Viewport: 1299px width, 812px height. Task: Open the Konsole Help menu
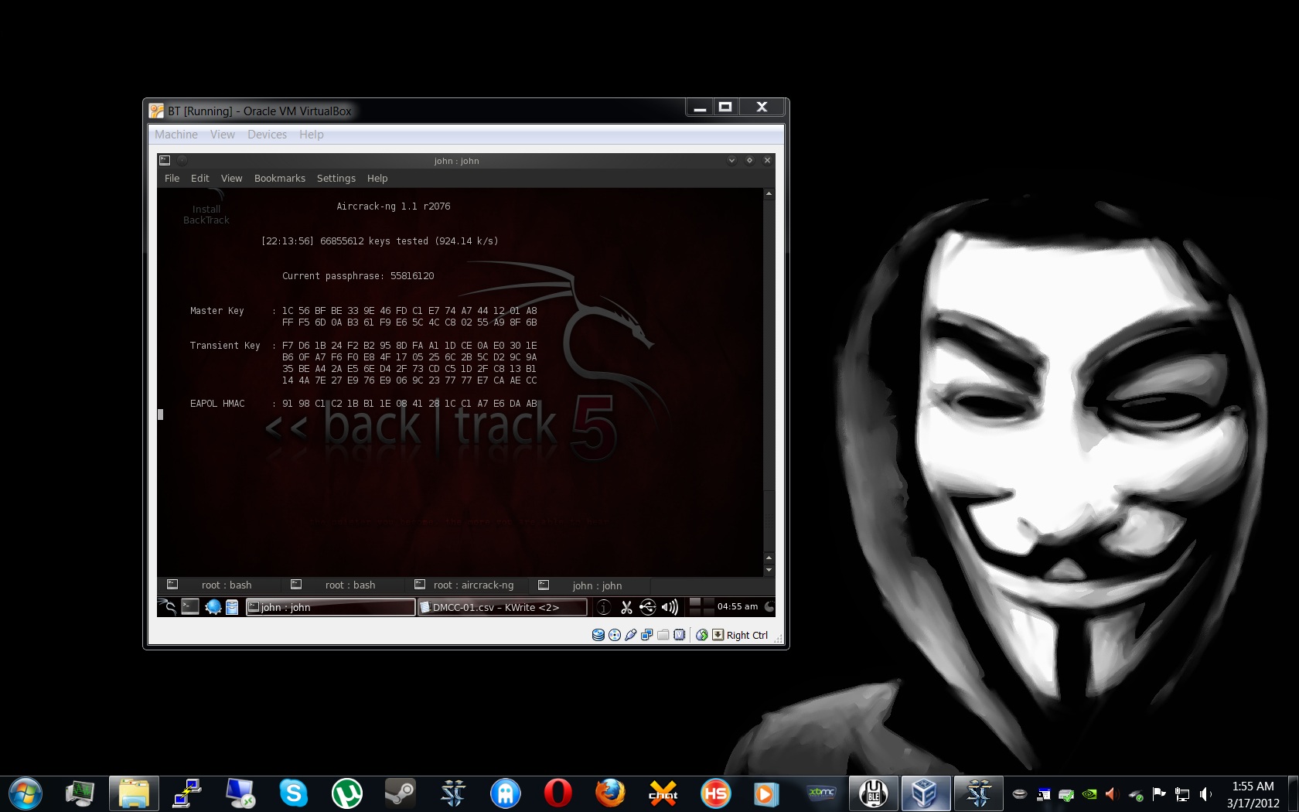pos(377,179)
